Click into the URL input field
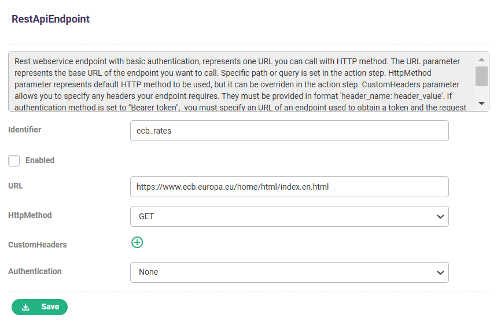Viewport: 501px width, 325px height. pos(289,187)
